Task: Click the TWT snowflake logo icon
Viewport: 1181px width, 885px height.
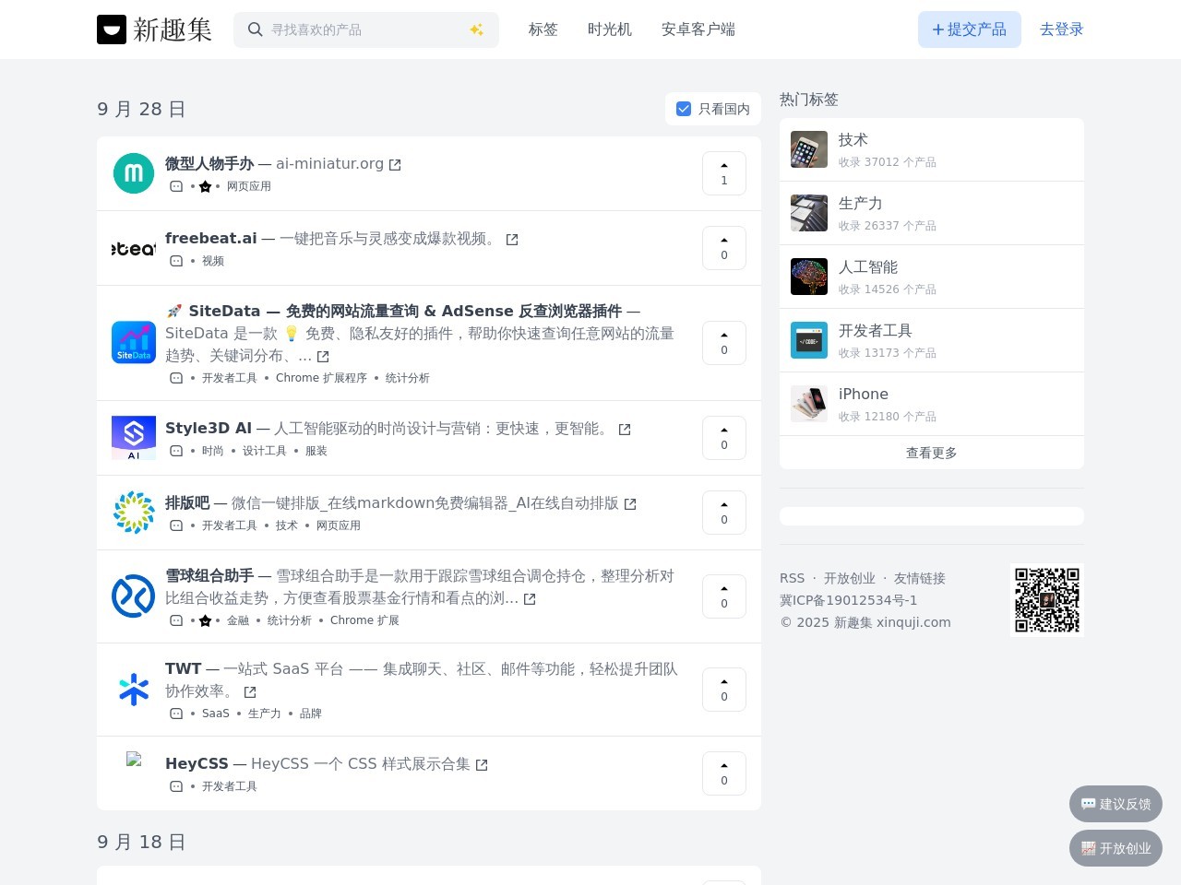Action: (134, 690)
